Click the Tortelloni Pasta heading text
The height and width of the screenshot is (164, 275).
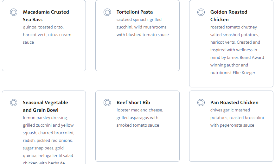pos(135,12)
